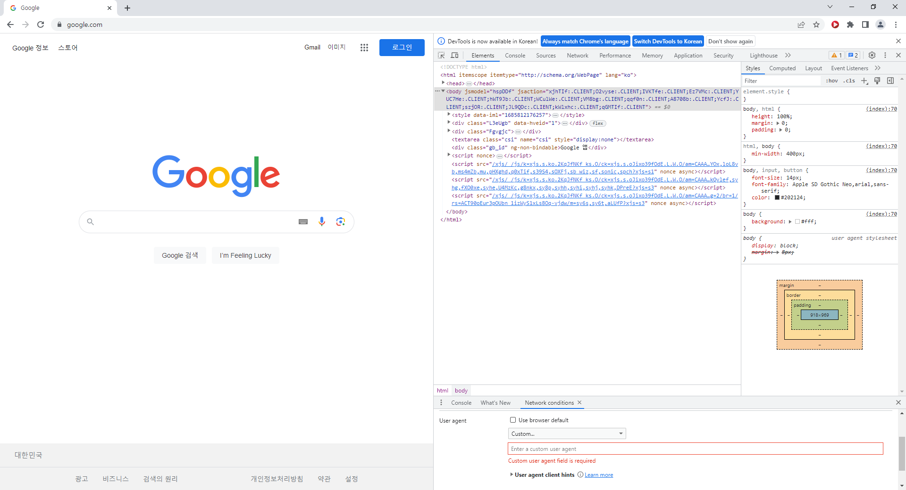
Task: Reload the page
Action: pos(41,24)
